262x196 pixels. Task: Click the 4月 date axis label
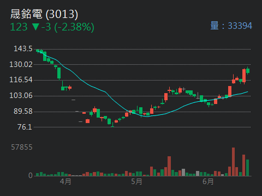(x=65, y=181)
